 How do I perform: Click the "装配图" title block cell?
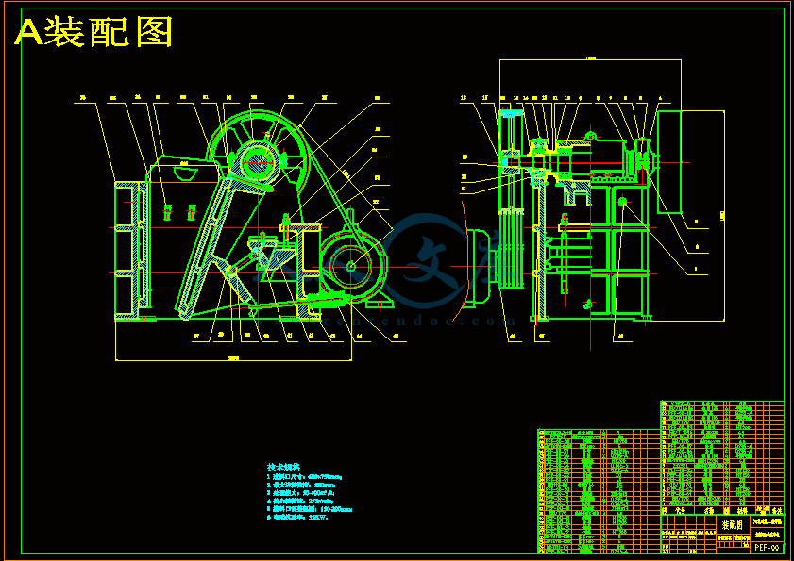coord(733,524)
